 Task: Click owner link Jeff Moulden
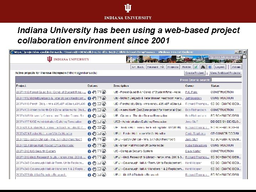[193, 98]
